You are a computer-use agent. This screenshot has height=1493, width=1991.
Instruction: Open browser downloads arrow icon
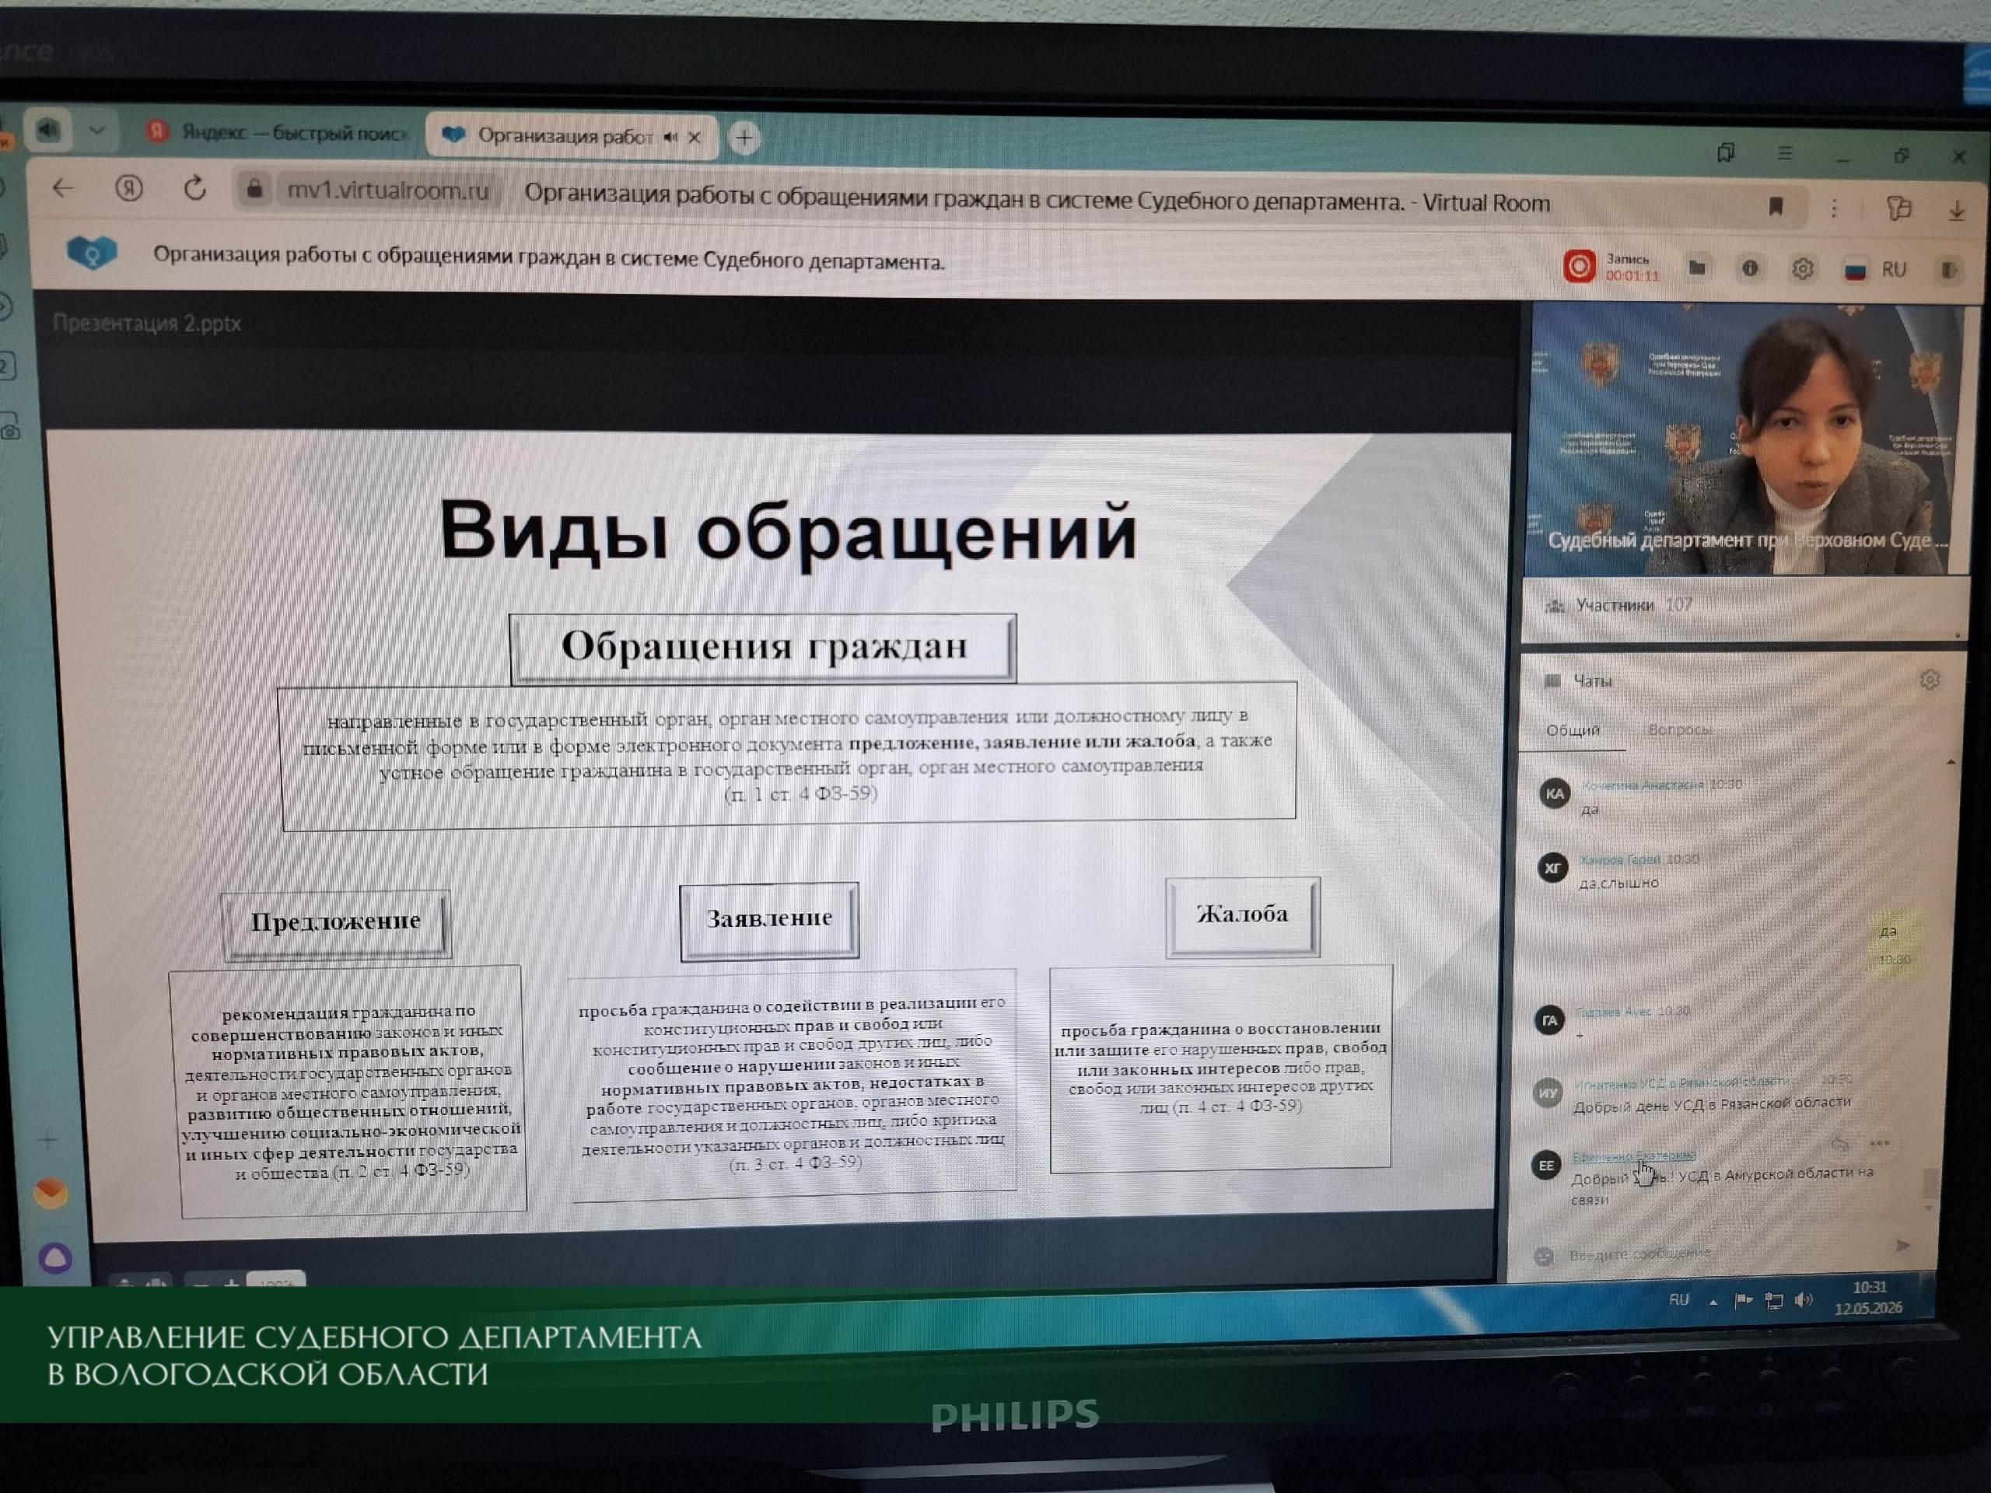tap(1957, 211)
